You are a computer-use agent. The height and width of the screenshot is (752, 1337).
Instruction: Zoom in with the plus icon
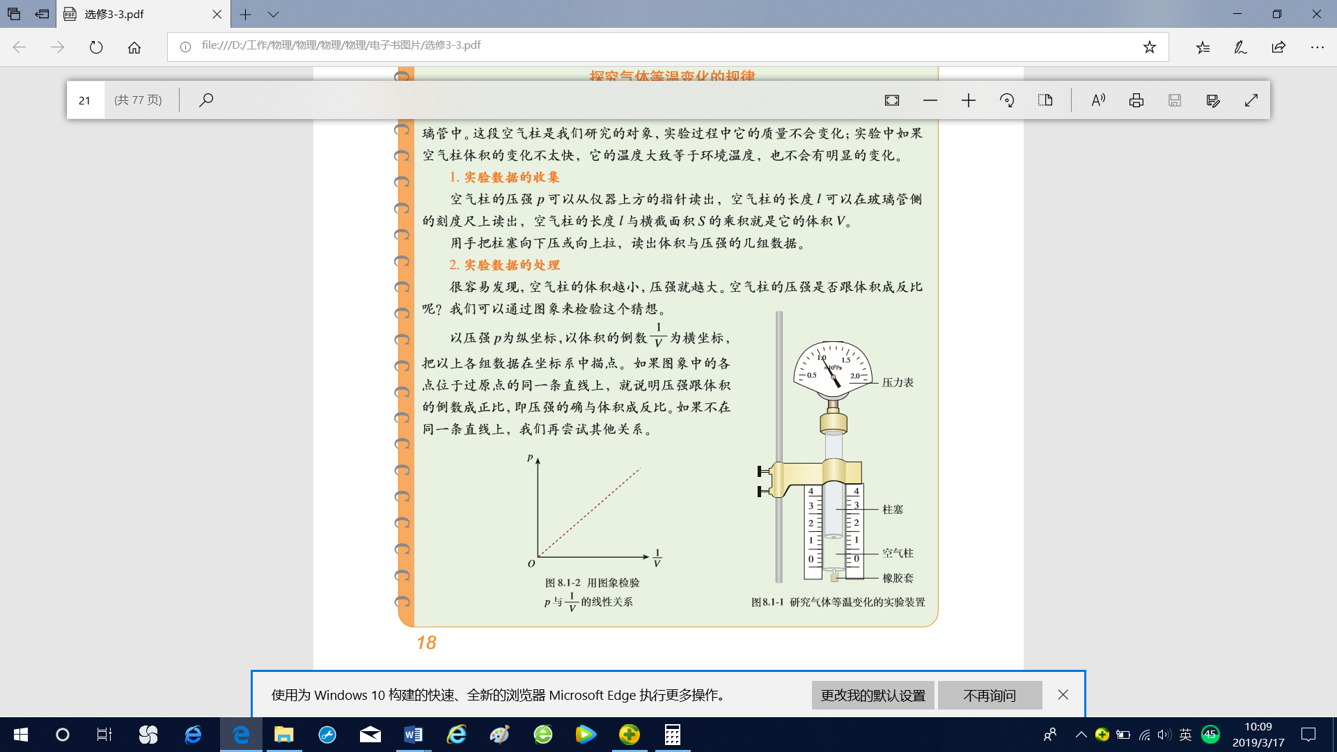coord(969,100)
